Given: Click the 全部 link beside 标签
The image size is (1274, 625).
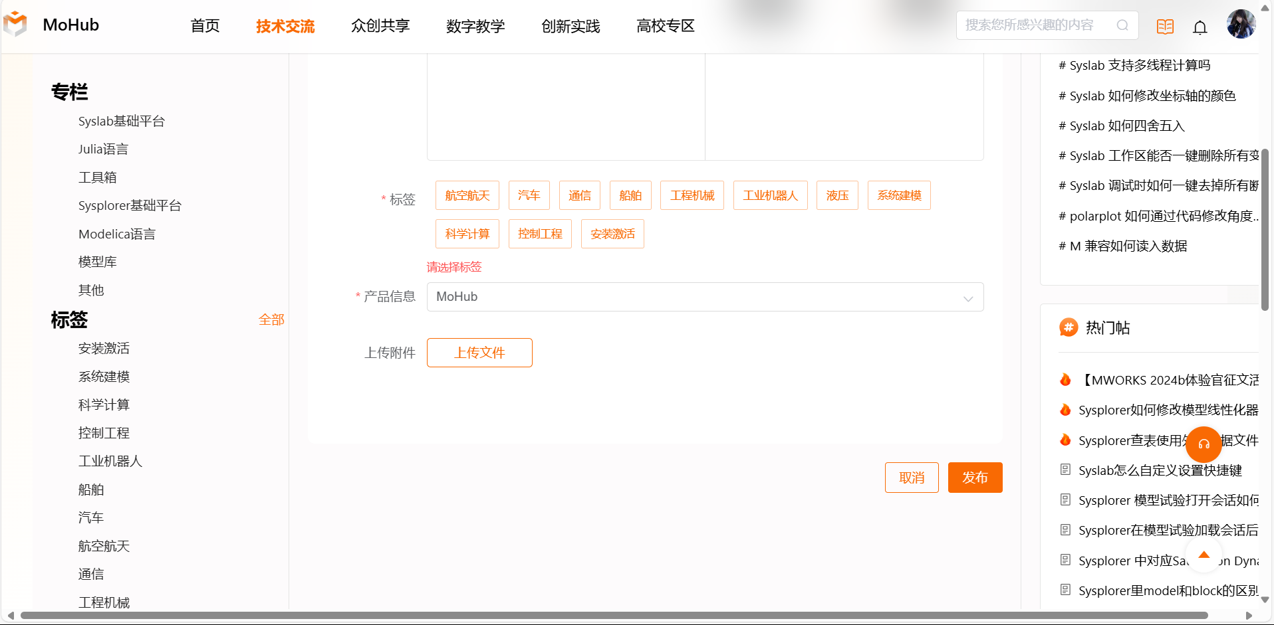Looking at the screenshot, I should (x=271, y=319).
